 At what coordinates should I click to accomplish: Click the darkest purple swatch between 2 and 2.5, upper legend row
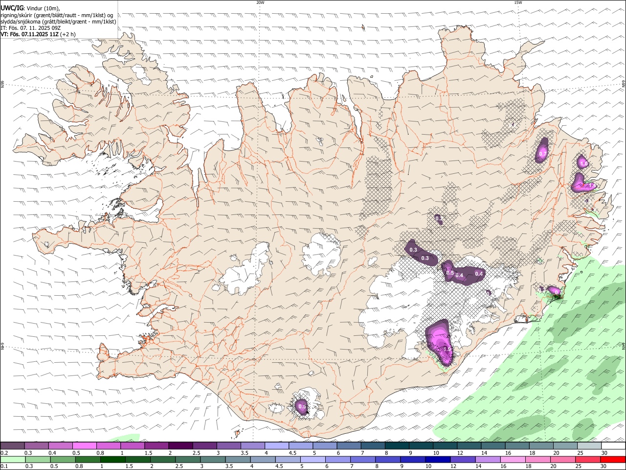point(180,446)
